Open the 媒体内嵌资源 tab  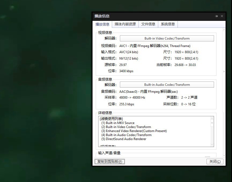click(125, 24)
